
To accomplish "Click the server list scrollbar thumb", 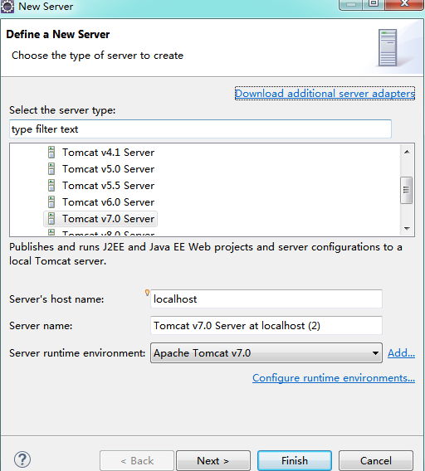I will tap(407, 190).
